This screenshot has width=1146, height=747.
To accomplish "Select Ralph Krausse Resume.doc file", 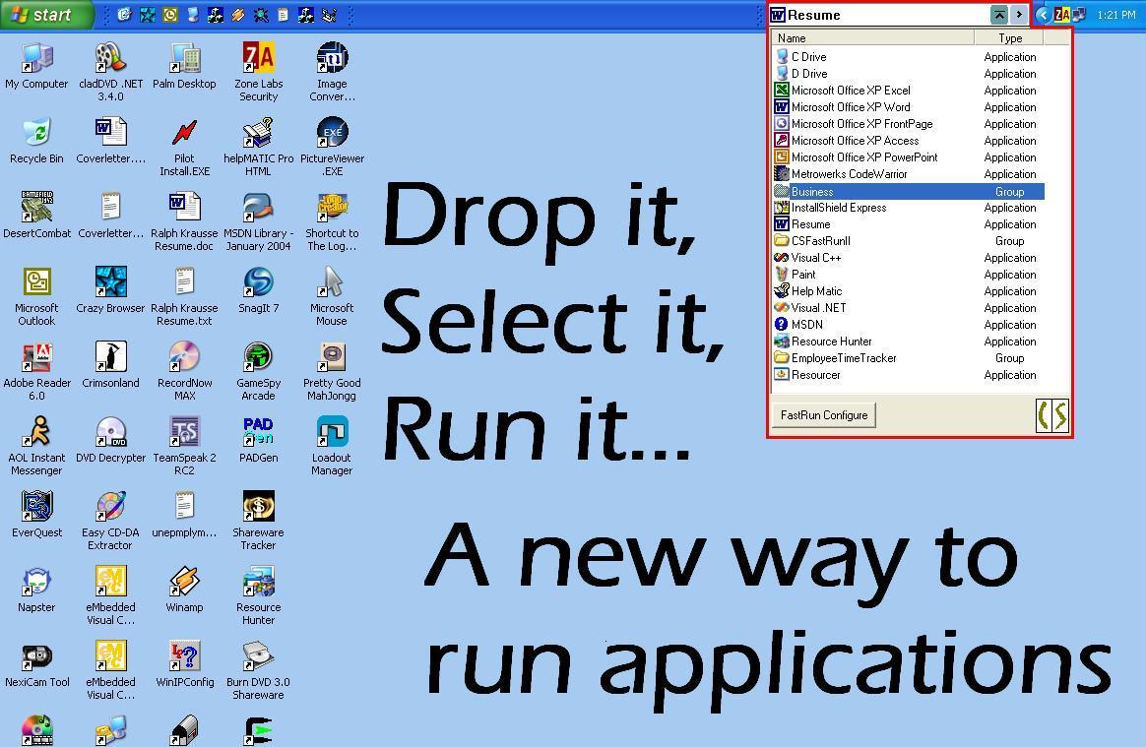I will (x=184, y=221).
